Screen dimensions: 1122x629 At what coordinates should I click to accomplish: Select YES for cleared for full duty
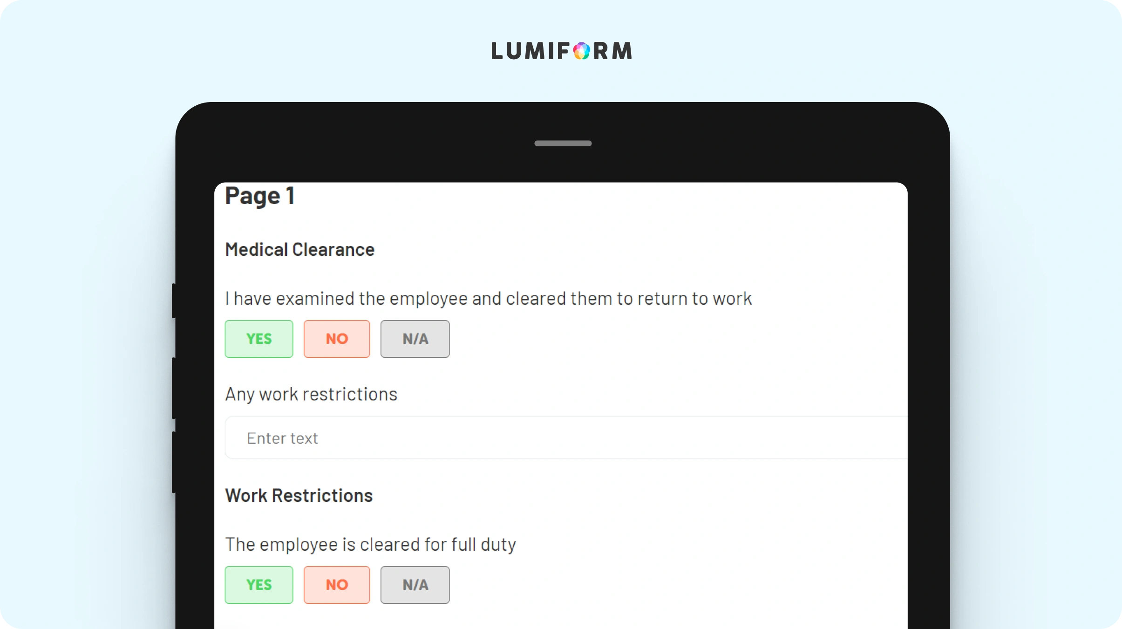(x=259, y=585)
